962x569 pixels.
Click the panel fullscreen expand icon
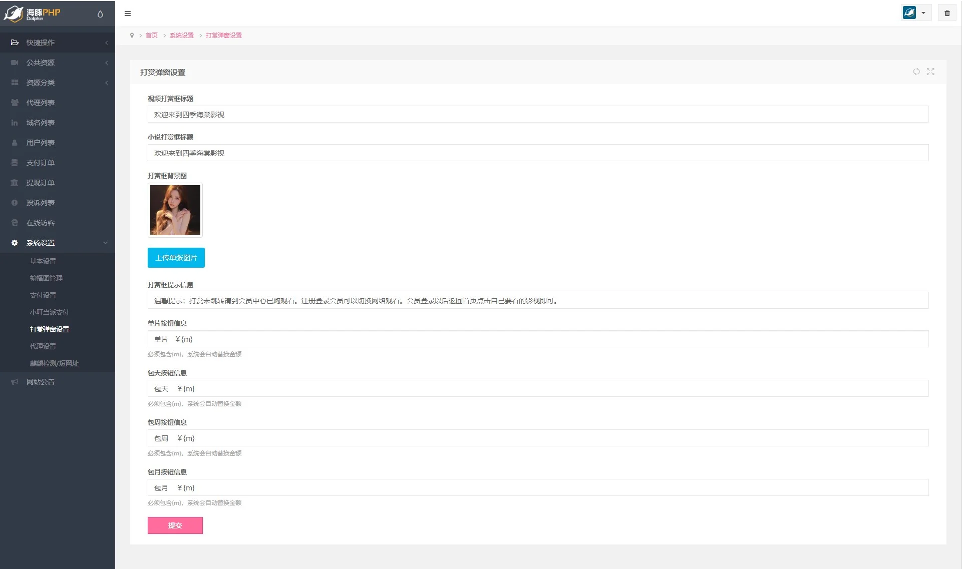(930, 72)
